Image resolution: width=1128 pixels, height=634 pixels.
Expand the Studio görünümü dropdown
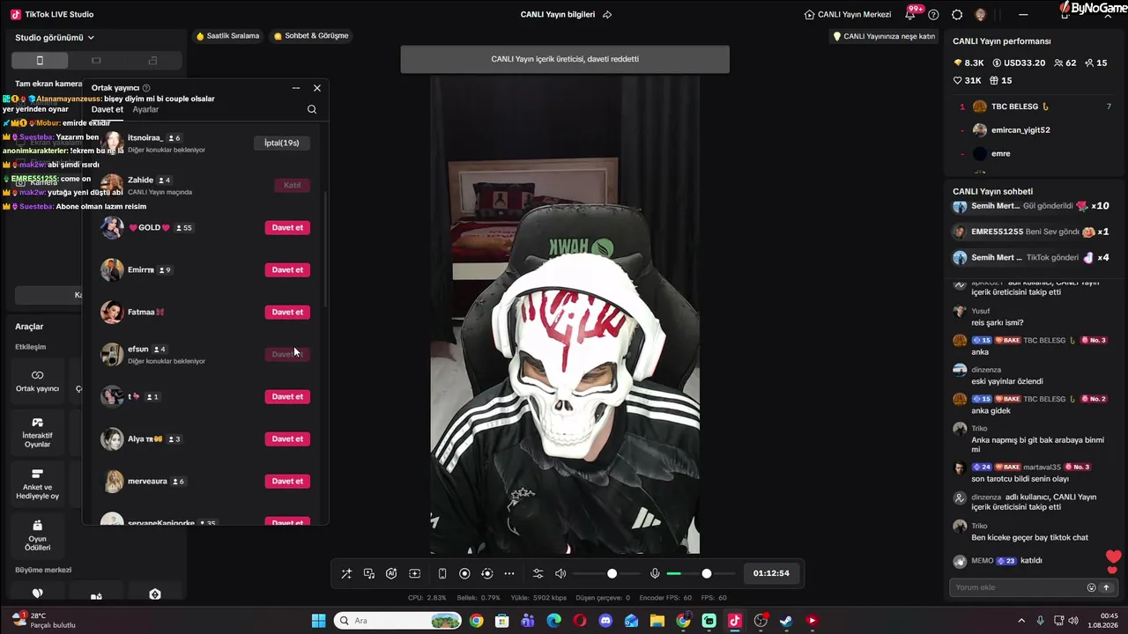tap(55, 38)
